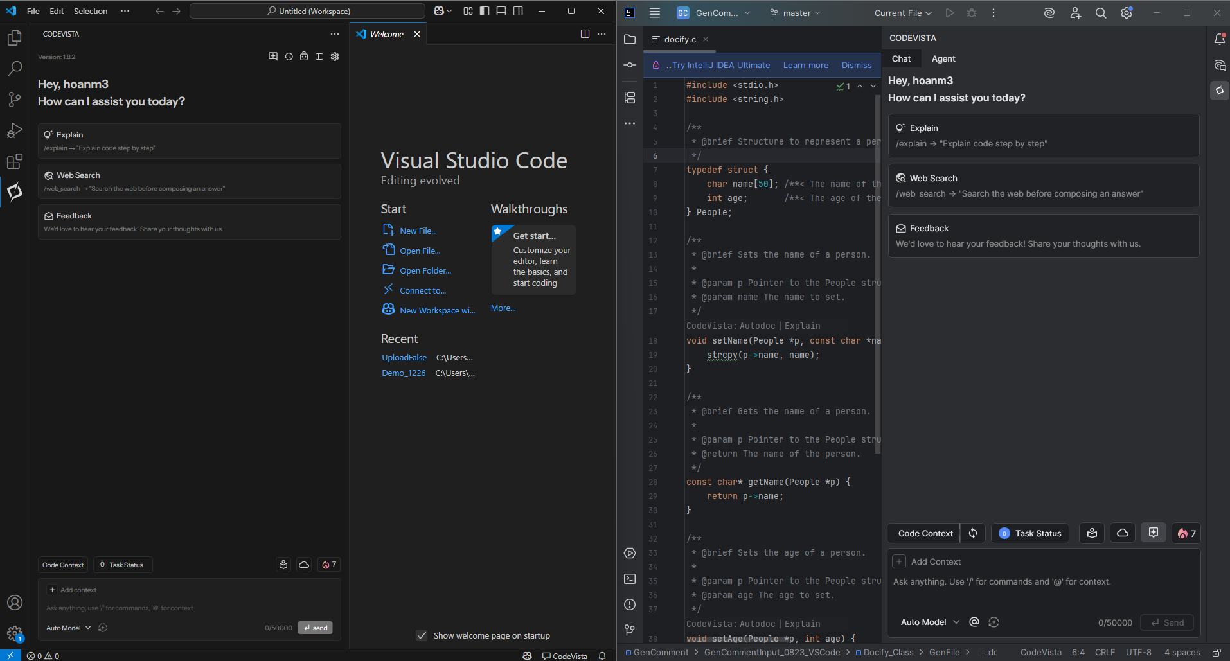The image size is (1230, 661).
Task: Open the Structure tool window in IntelliJ
Action: pos(630,98)
